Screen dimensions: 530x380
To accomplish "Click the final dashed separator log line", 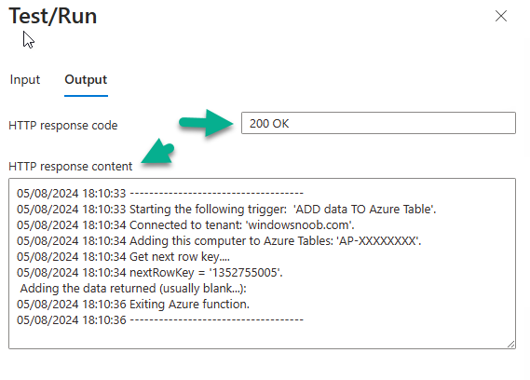I will 160,320.
